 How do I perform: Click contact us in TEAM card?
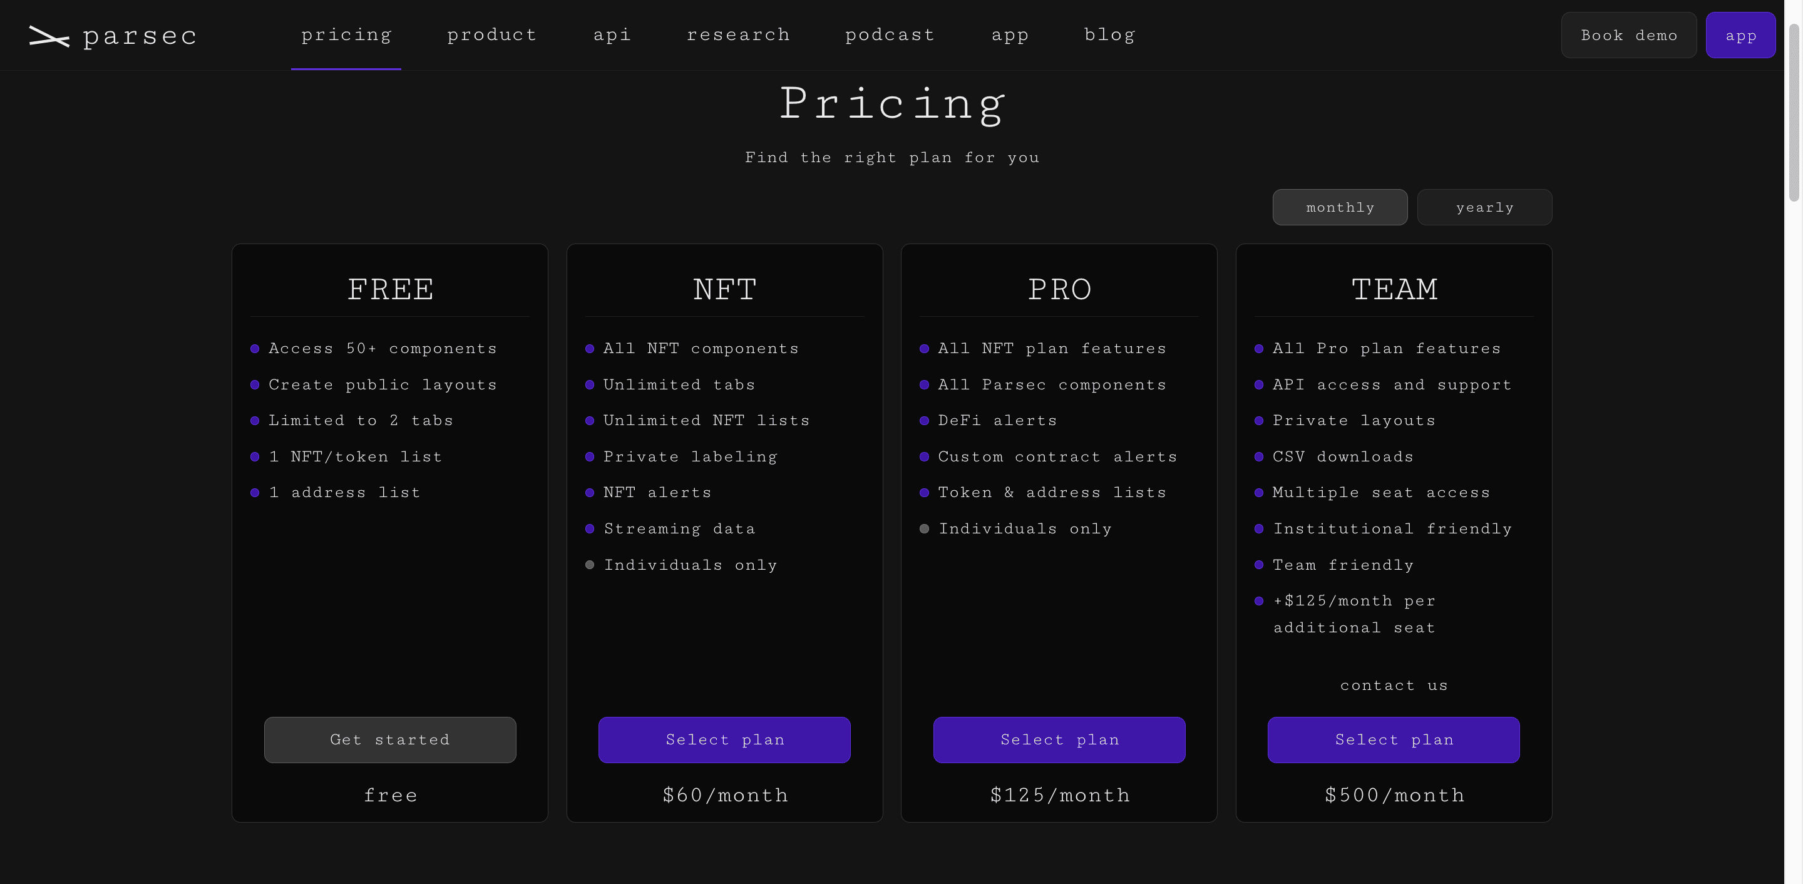1394,685
